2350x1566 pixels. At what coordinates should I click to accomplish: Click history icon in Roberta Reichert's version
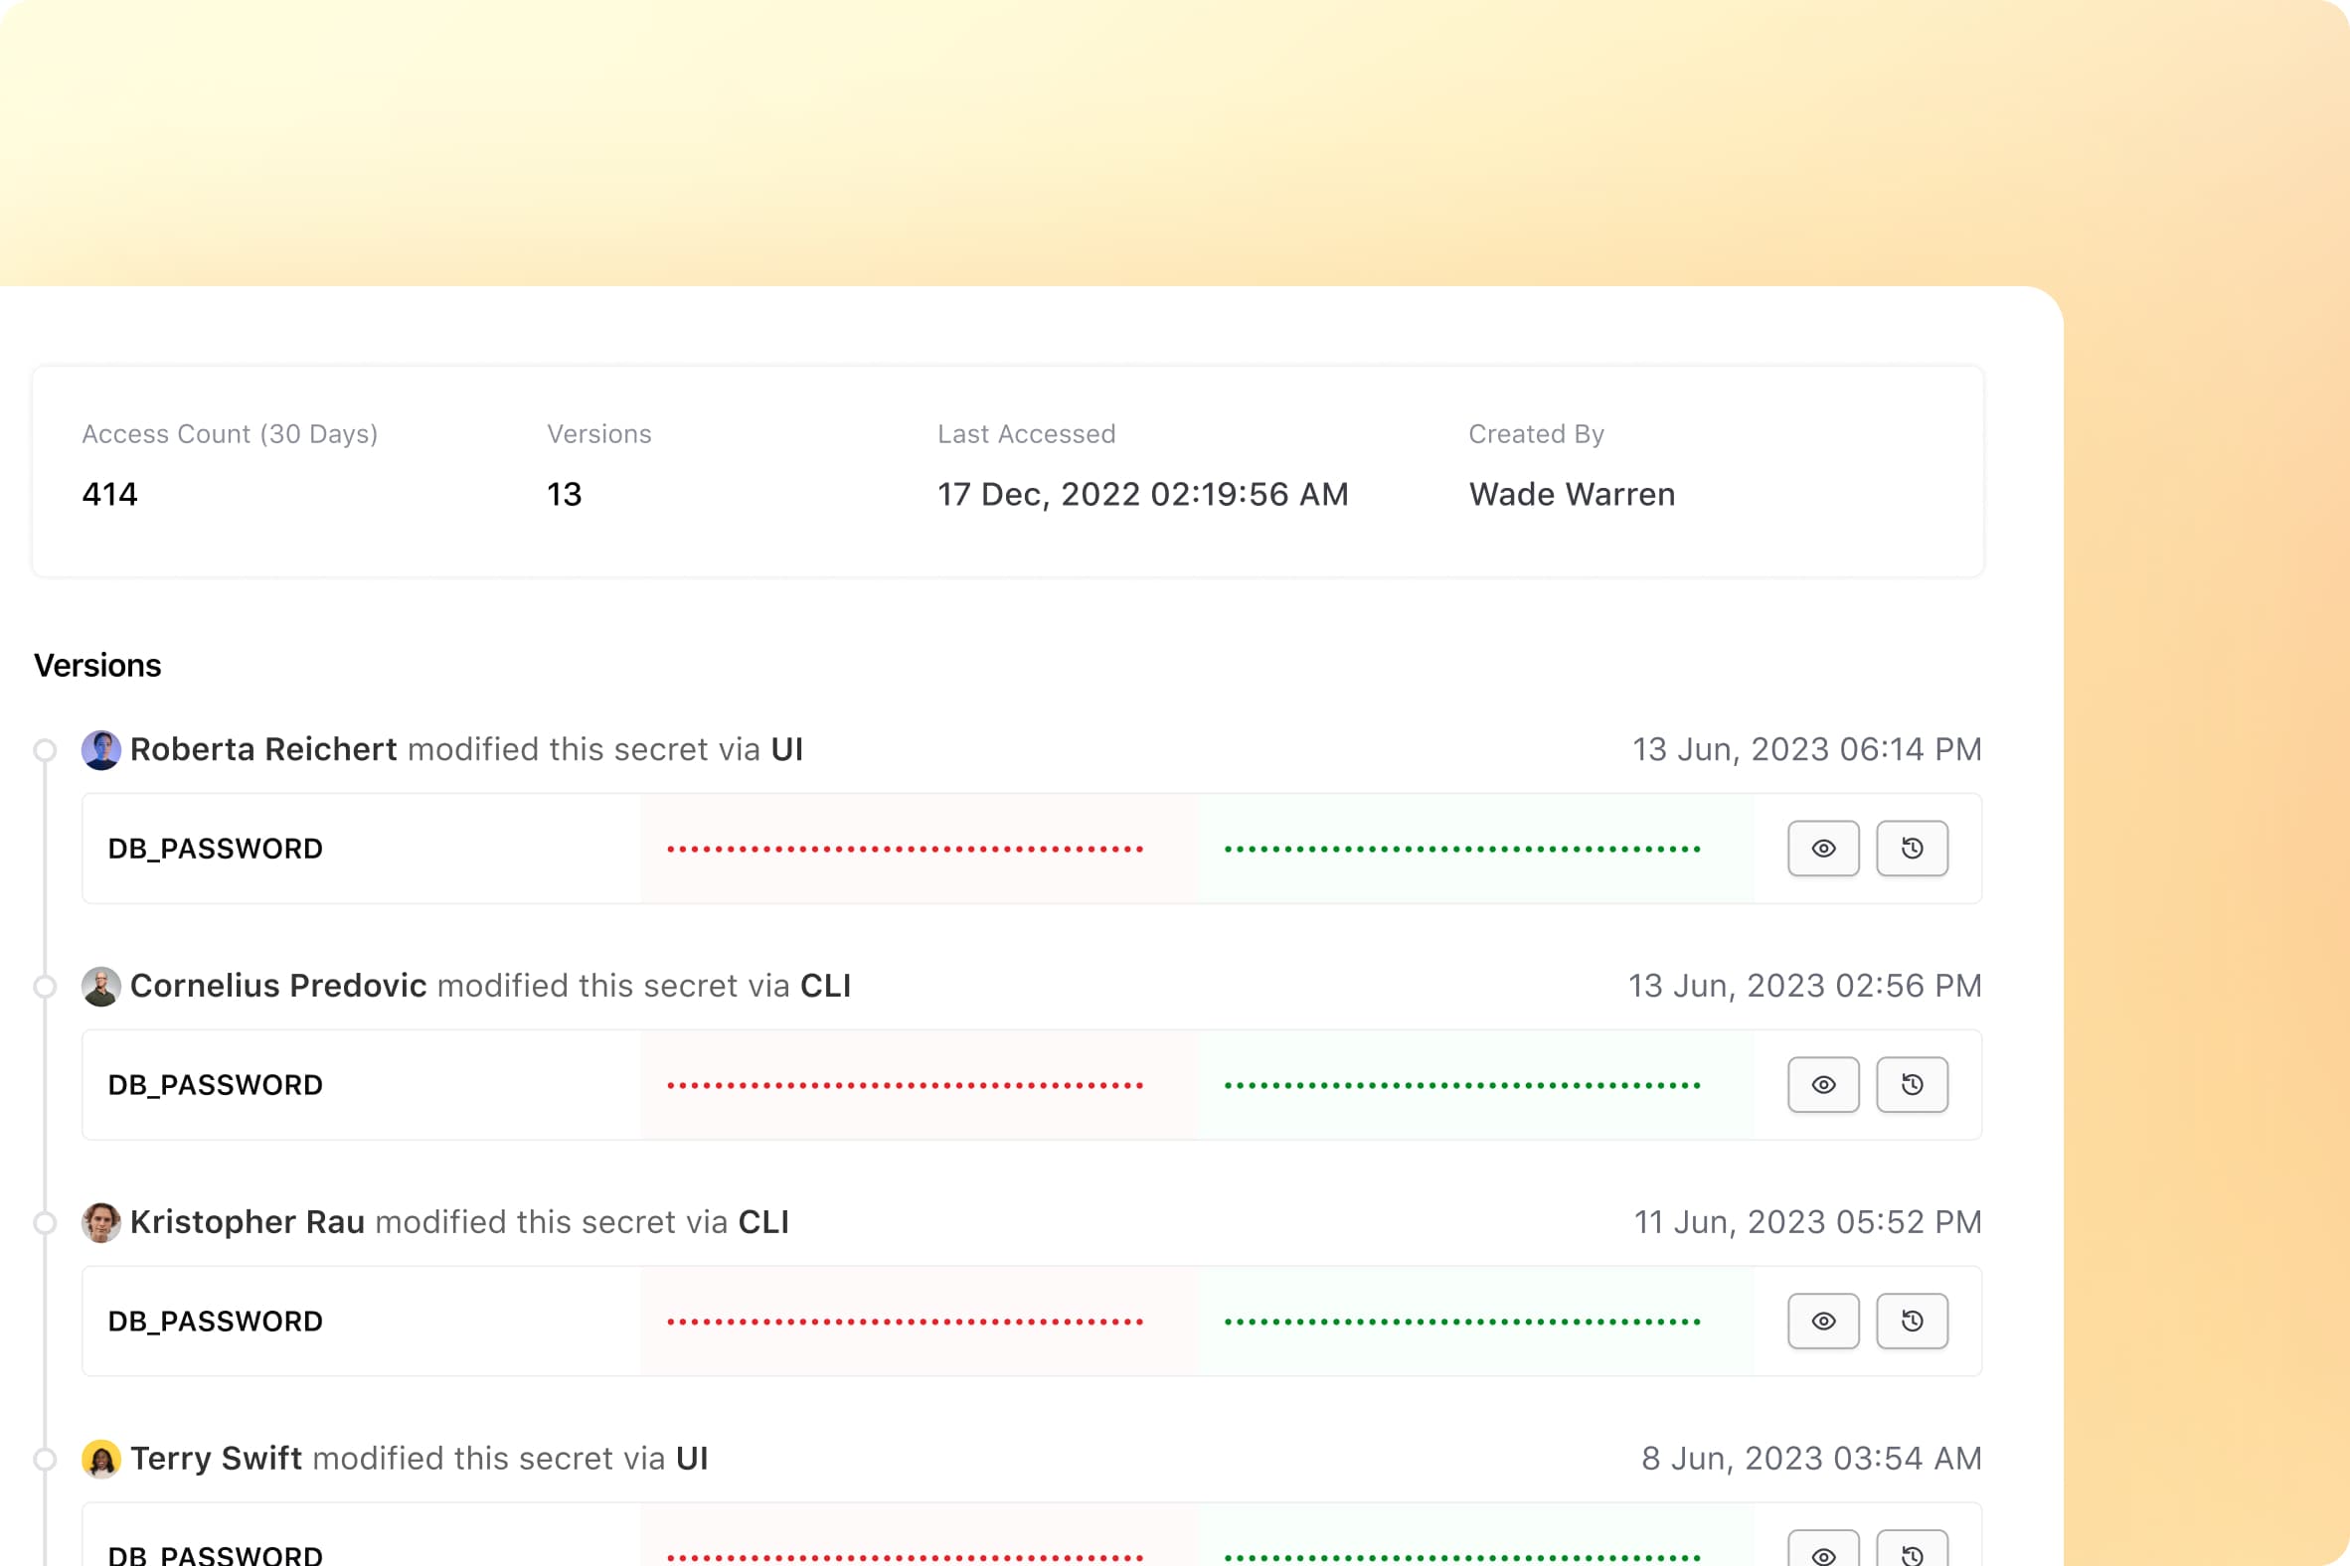point(1912,848)
